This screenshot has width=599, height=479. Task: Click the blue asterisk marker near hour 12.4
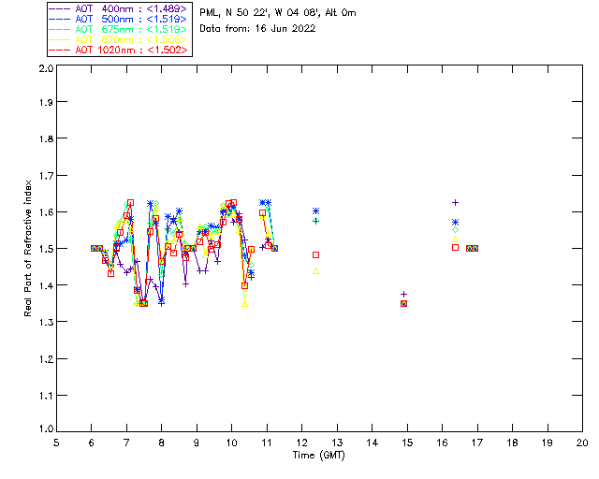[x=316, y=210]
